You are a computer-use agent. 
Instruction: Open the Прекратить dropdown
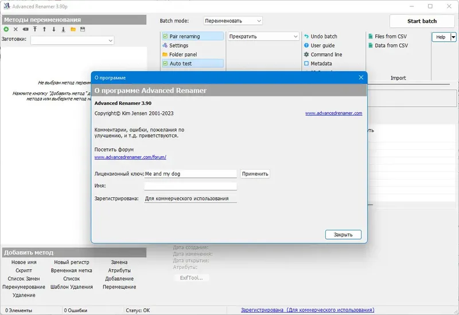[263, 36]
